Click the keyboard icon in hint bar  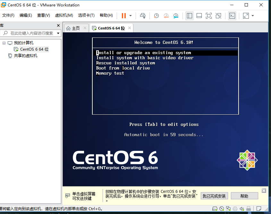[x=68, y=196]
